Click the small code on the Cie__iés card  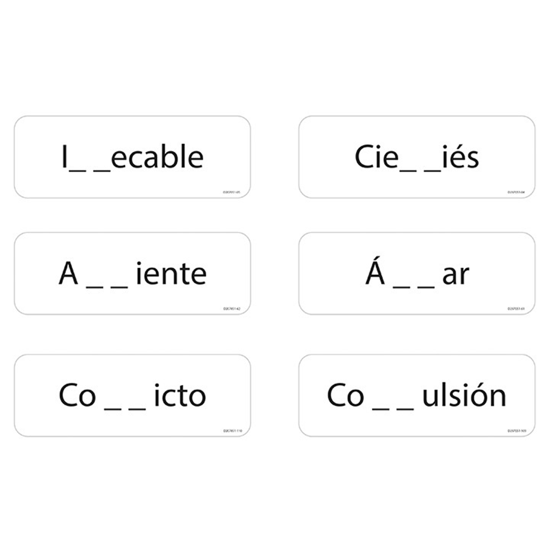click(516, 192)
